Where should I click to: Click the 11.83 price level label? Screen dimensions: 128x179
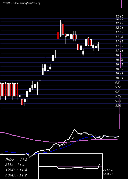tap(119, 32)
